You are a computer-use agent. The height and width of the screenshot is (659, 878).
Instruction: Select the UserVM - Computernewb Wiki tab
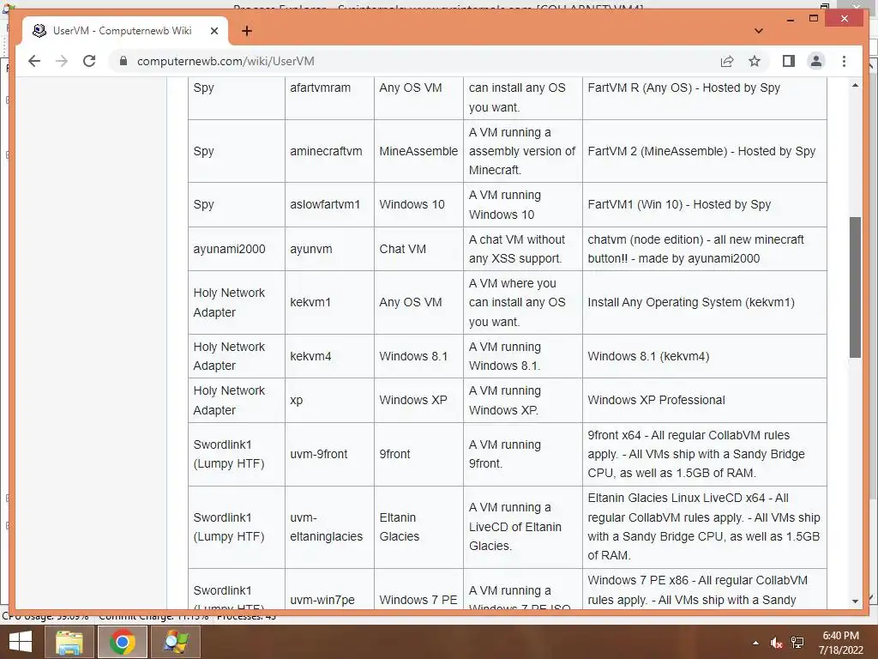pos(126,31)
